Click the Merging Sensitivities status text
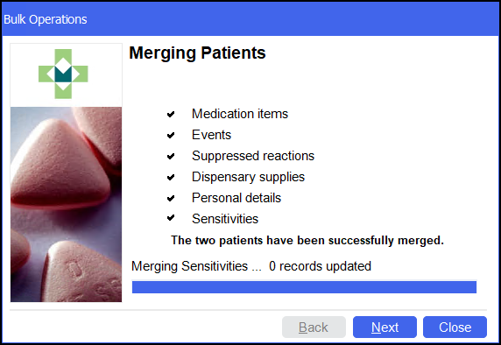 click(251, 266)
